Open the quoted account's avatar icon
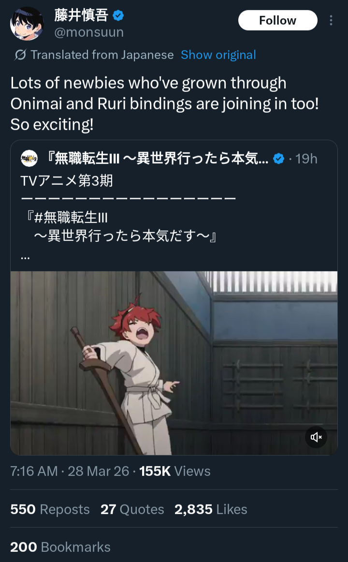 [x=29, y=159]
